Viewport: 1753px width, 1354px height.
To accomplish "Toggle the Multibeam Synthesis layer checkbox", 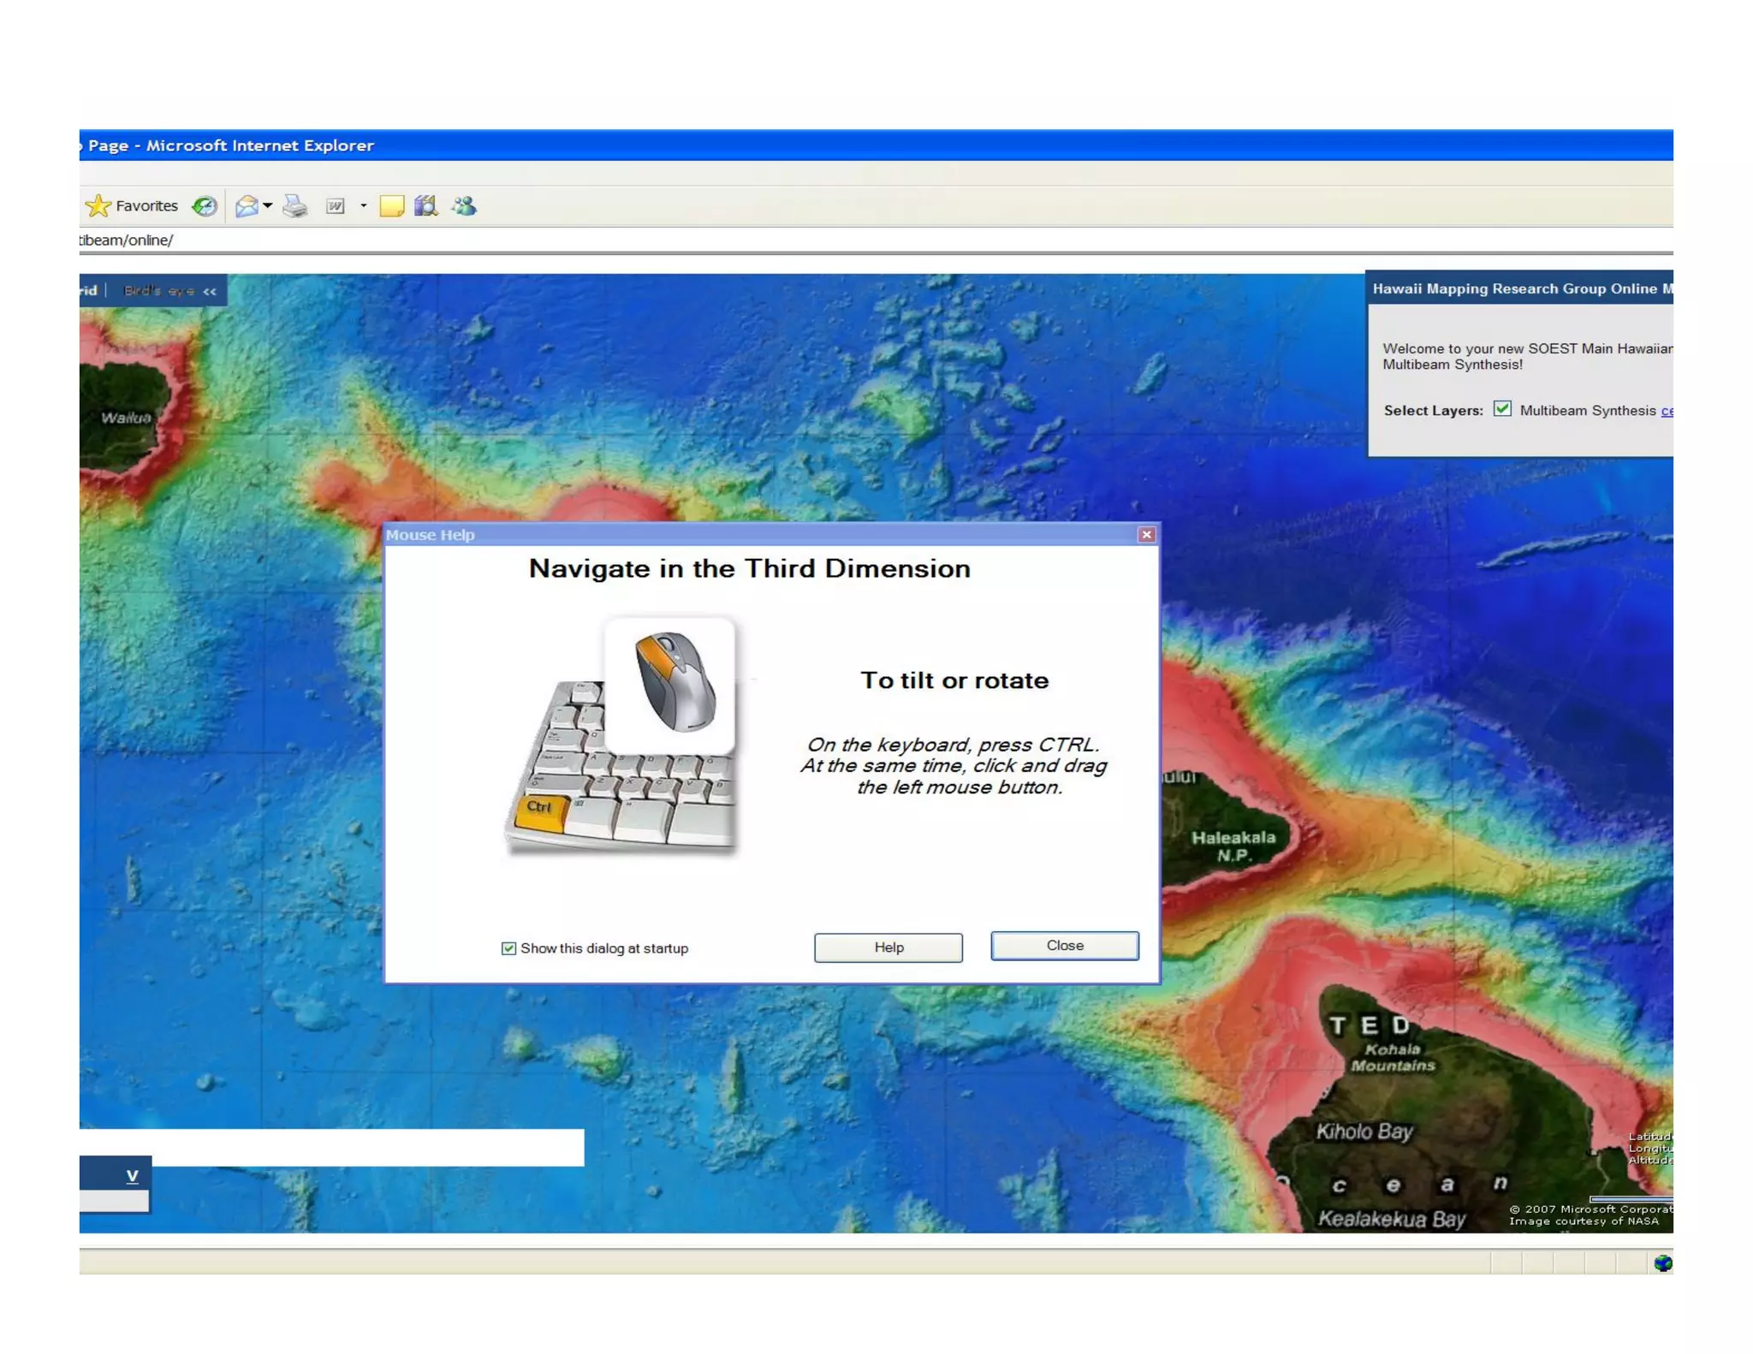I will [x=1502, y=409].
